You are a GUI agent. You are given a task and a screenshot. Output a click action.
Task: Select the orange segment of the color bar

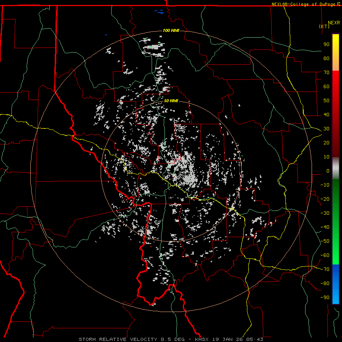(x=336, y=64)
